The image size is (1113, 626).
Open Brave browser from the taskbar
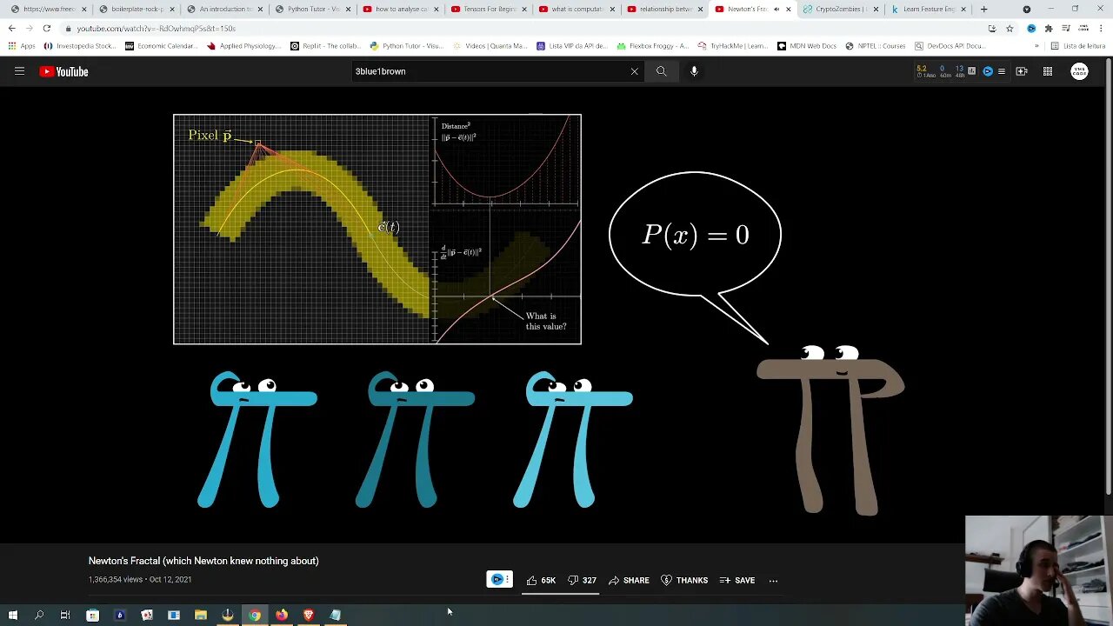pos(308,615)
